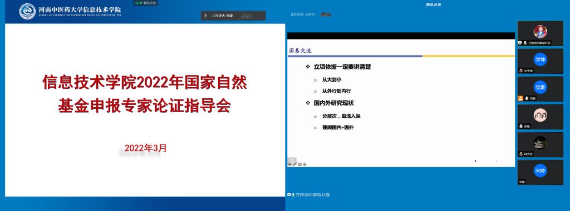The width and height of the screenshot is (570, 211).
Task: Click the university logo emblem in the header
Action: (28, 11)
